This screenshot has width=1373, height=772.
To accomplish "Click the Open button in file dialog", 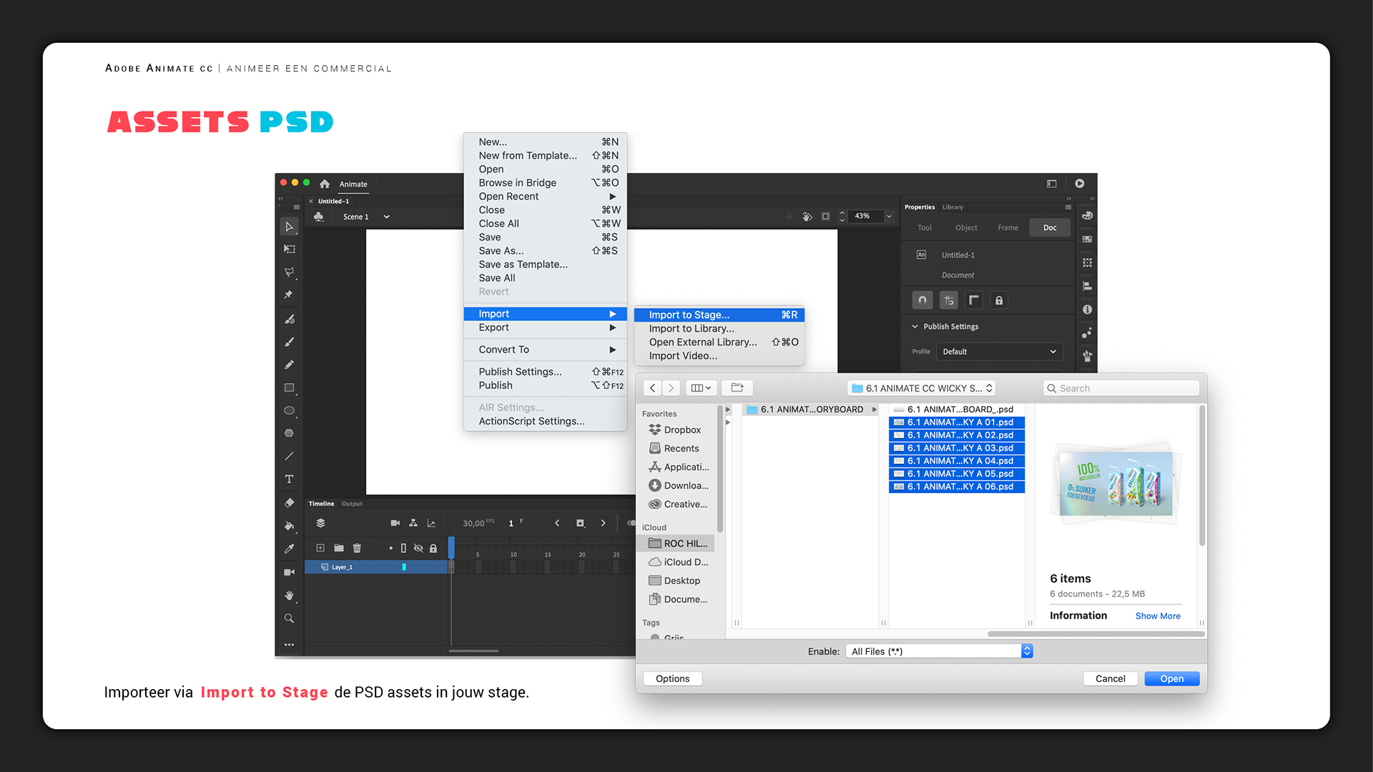I will [x=1171, y=678].
